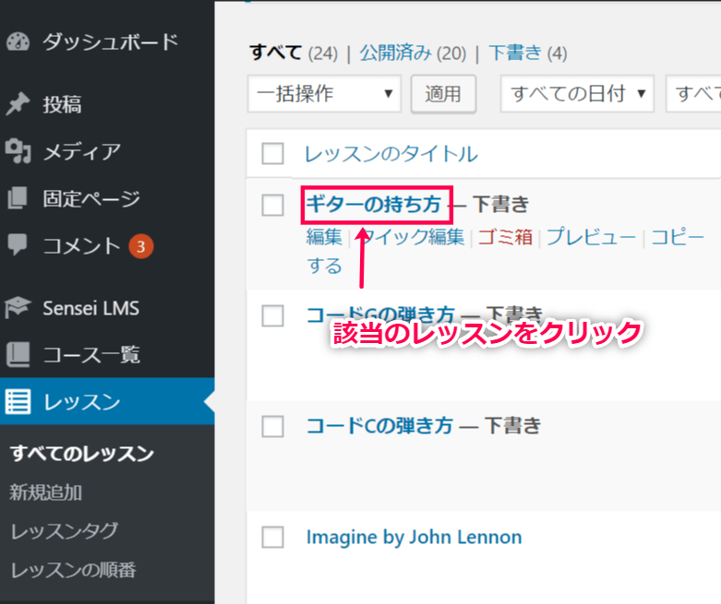The height and width of the screenshot is (604, 721).
Task: Click the Posts pushpin icon
Action: click(18, 104)
